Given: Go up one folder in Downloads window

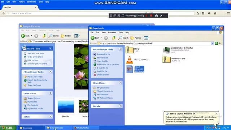Looking at the screenshot, I should click(114, 38).
